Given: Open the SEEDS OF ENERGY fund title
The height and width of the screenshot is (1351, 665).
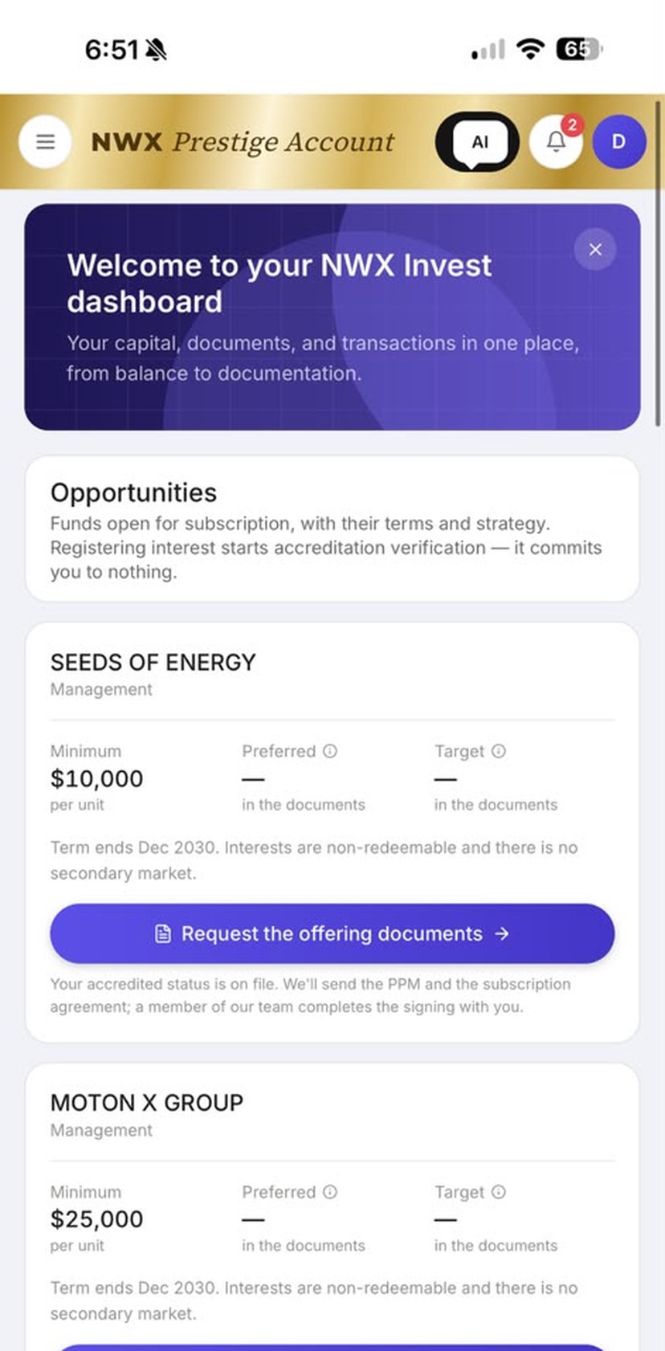Looking at the screenshot, I should (153, 663).
